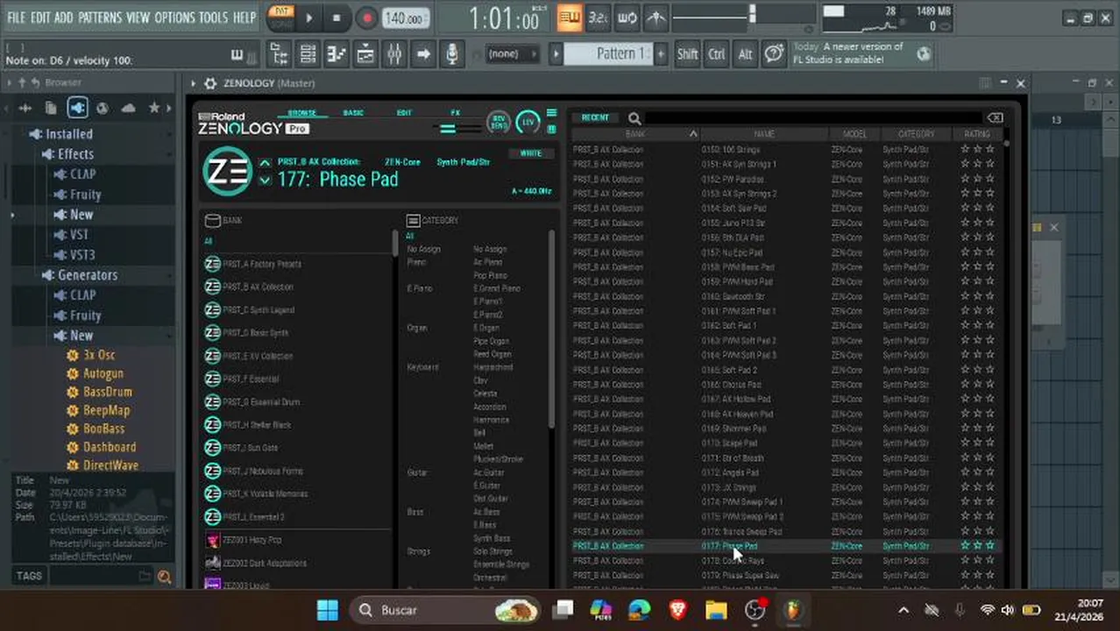Stop playback with the stop button
This screenshot has width=1120, height=631.
click(x=337, y=18)
